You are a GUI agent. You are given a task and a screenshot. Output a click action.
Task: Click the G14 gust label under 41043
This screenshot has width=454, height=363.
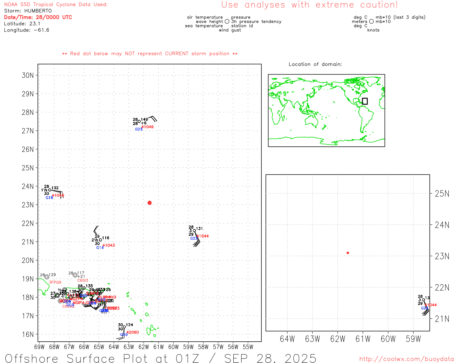point(100,248)
